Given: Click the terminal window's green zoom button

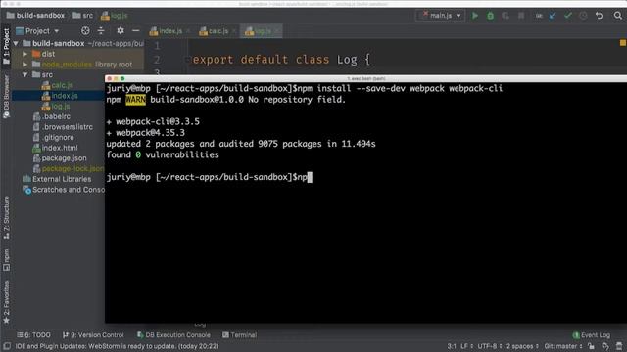Looking at the screenshot, I should 122,78.
